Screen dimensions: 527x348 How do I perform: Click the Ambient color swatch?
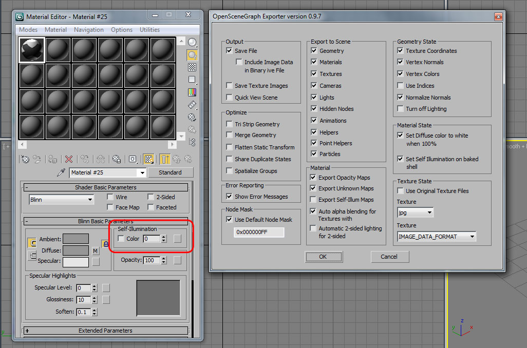[x=76, y=239]
